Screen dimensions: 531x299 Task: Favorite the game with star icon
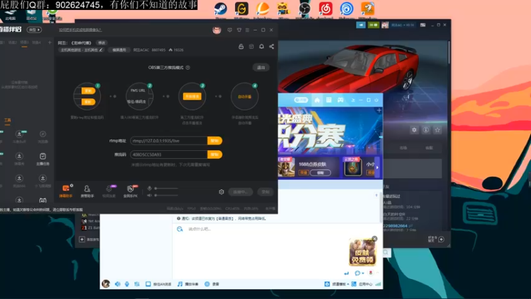(437, 130)
